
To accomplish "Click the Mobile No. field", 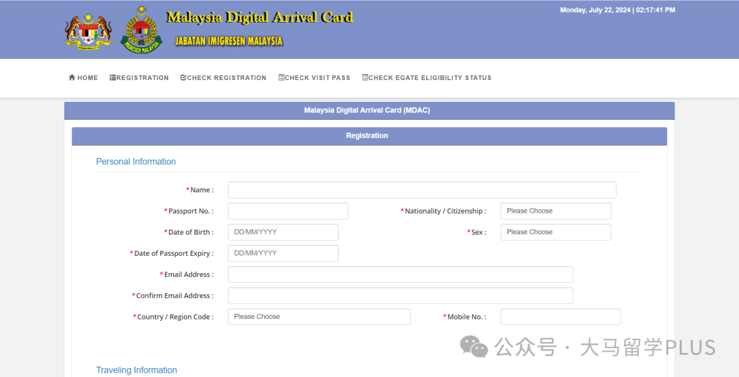I will coord(560,317).
